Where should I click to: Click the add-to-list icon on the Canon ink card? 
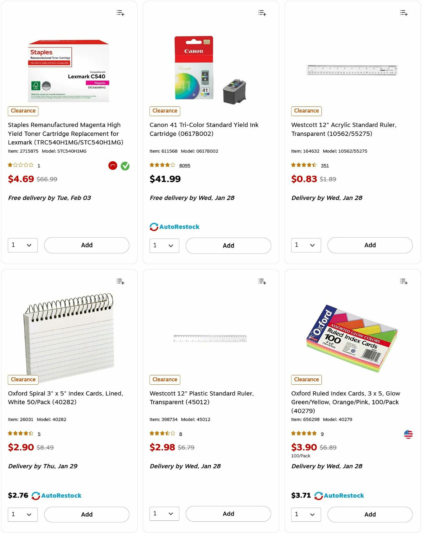point(262,13)
